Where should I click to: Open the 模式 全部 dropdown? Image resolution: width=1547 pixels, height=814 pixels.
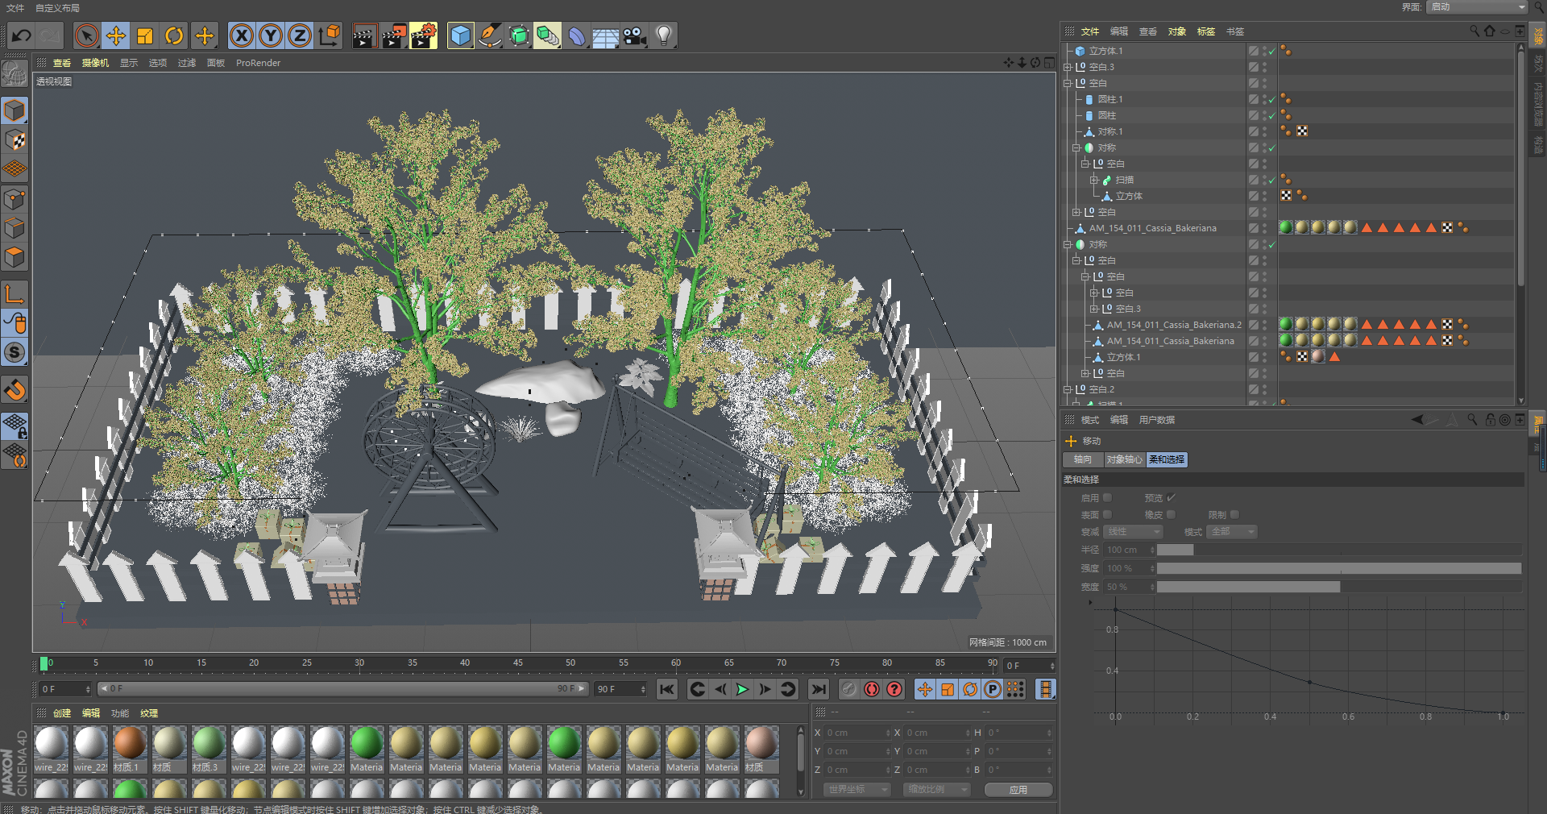[x=1233, y=532]
